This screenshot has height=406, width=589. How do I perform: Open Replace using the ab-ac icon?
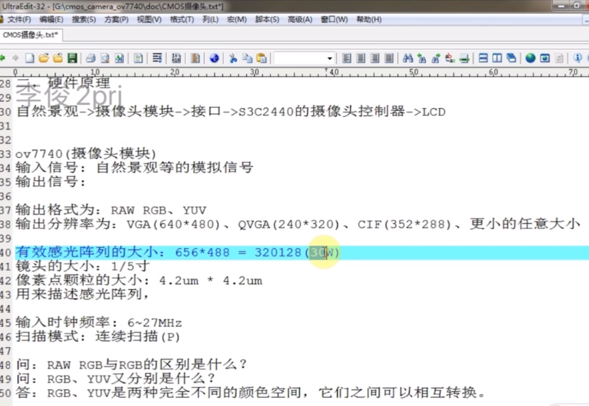pyautogui.click(x=450, y=58)
